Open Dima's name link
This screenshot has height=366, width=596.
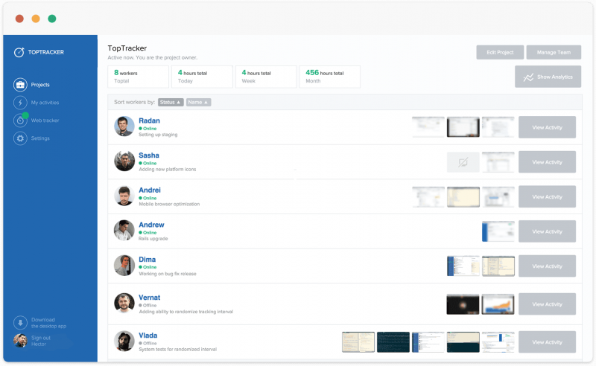(x=147, y=260)
